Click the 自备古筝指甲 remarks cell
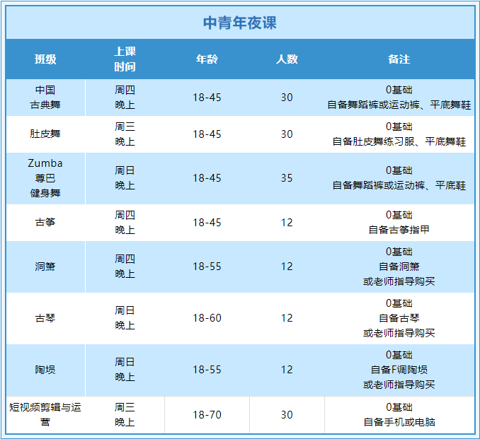Image resolution: width=480 pixels, height=439 pixels. coord(399,223)
